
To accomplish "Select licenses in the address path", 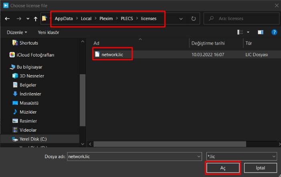I will pos(149,19).
